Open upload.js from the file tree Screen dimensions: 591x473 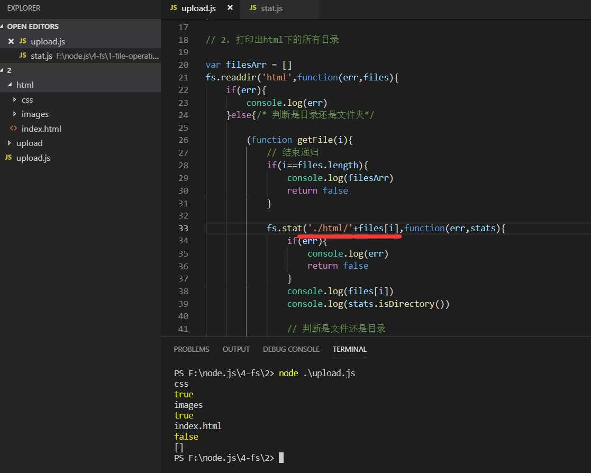[33, 158]
